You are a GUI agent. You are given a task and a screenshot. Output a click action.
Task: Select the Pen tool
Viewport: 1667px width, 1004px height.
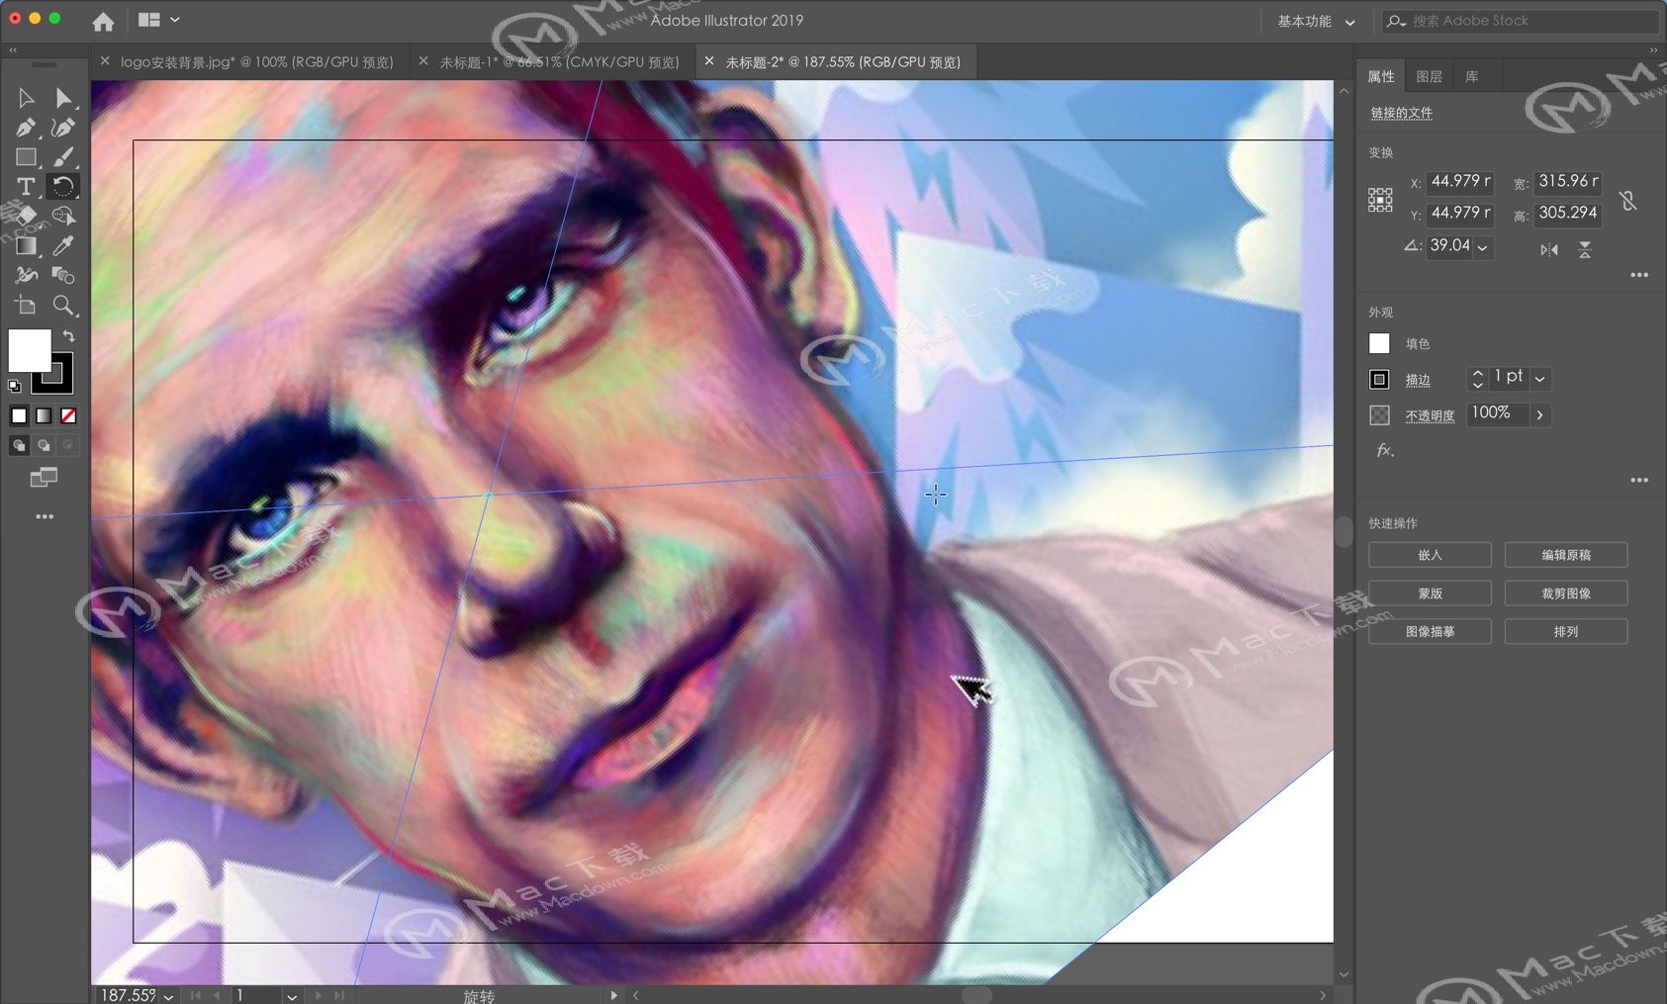click(x=26, y=128)
